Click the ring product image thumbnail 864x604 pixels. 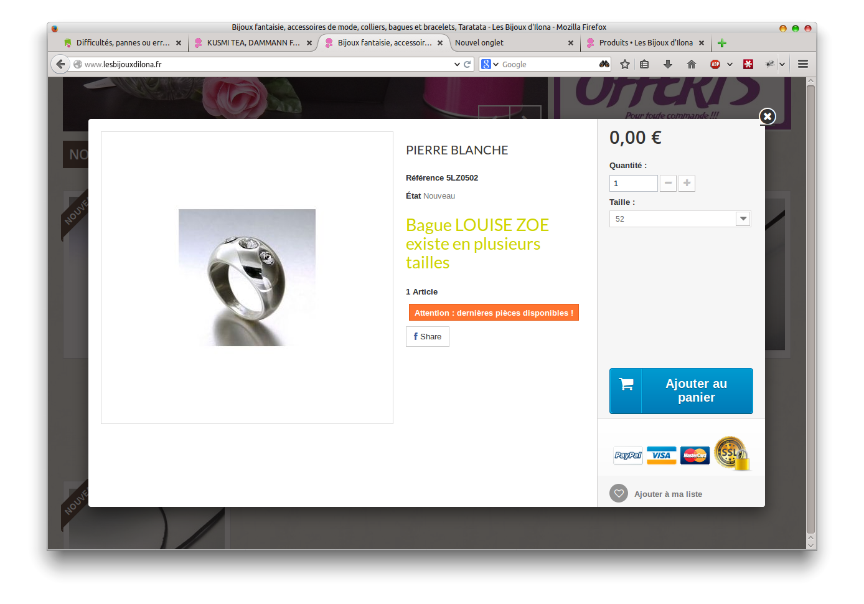tap(247, 278)
